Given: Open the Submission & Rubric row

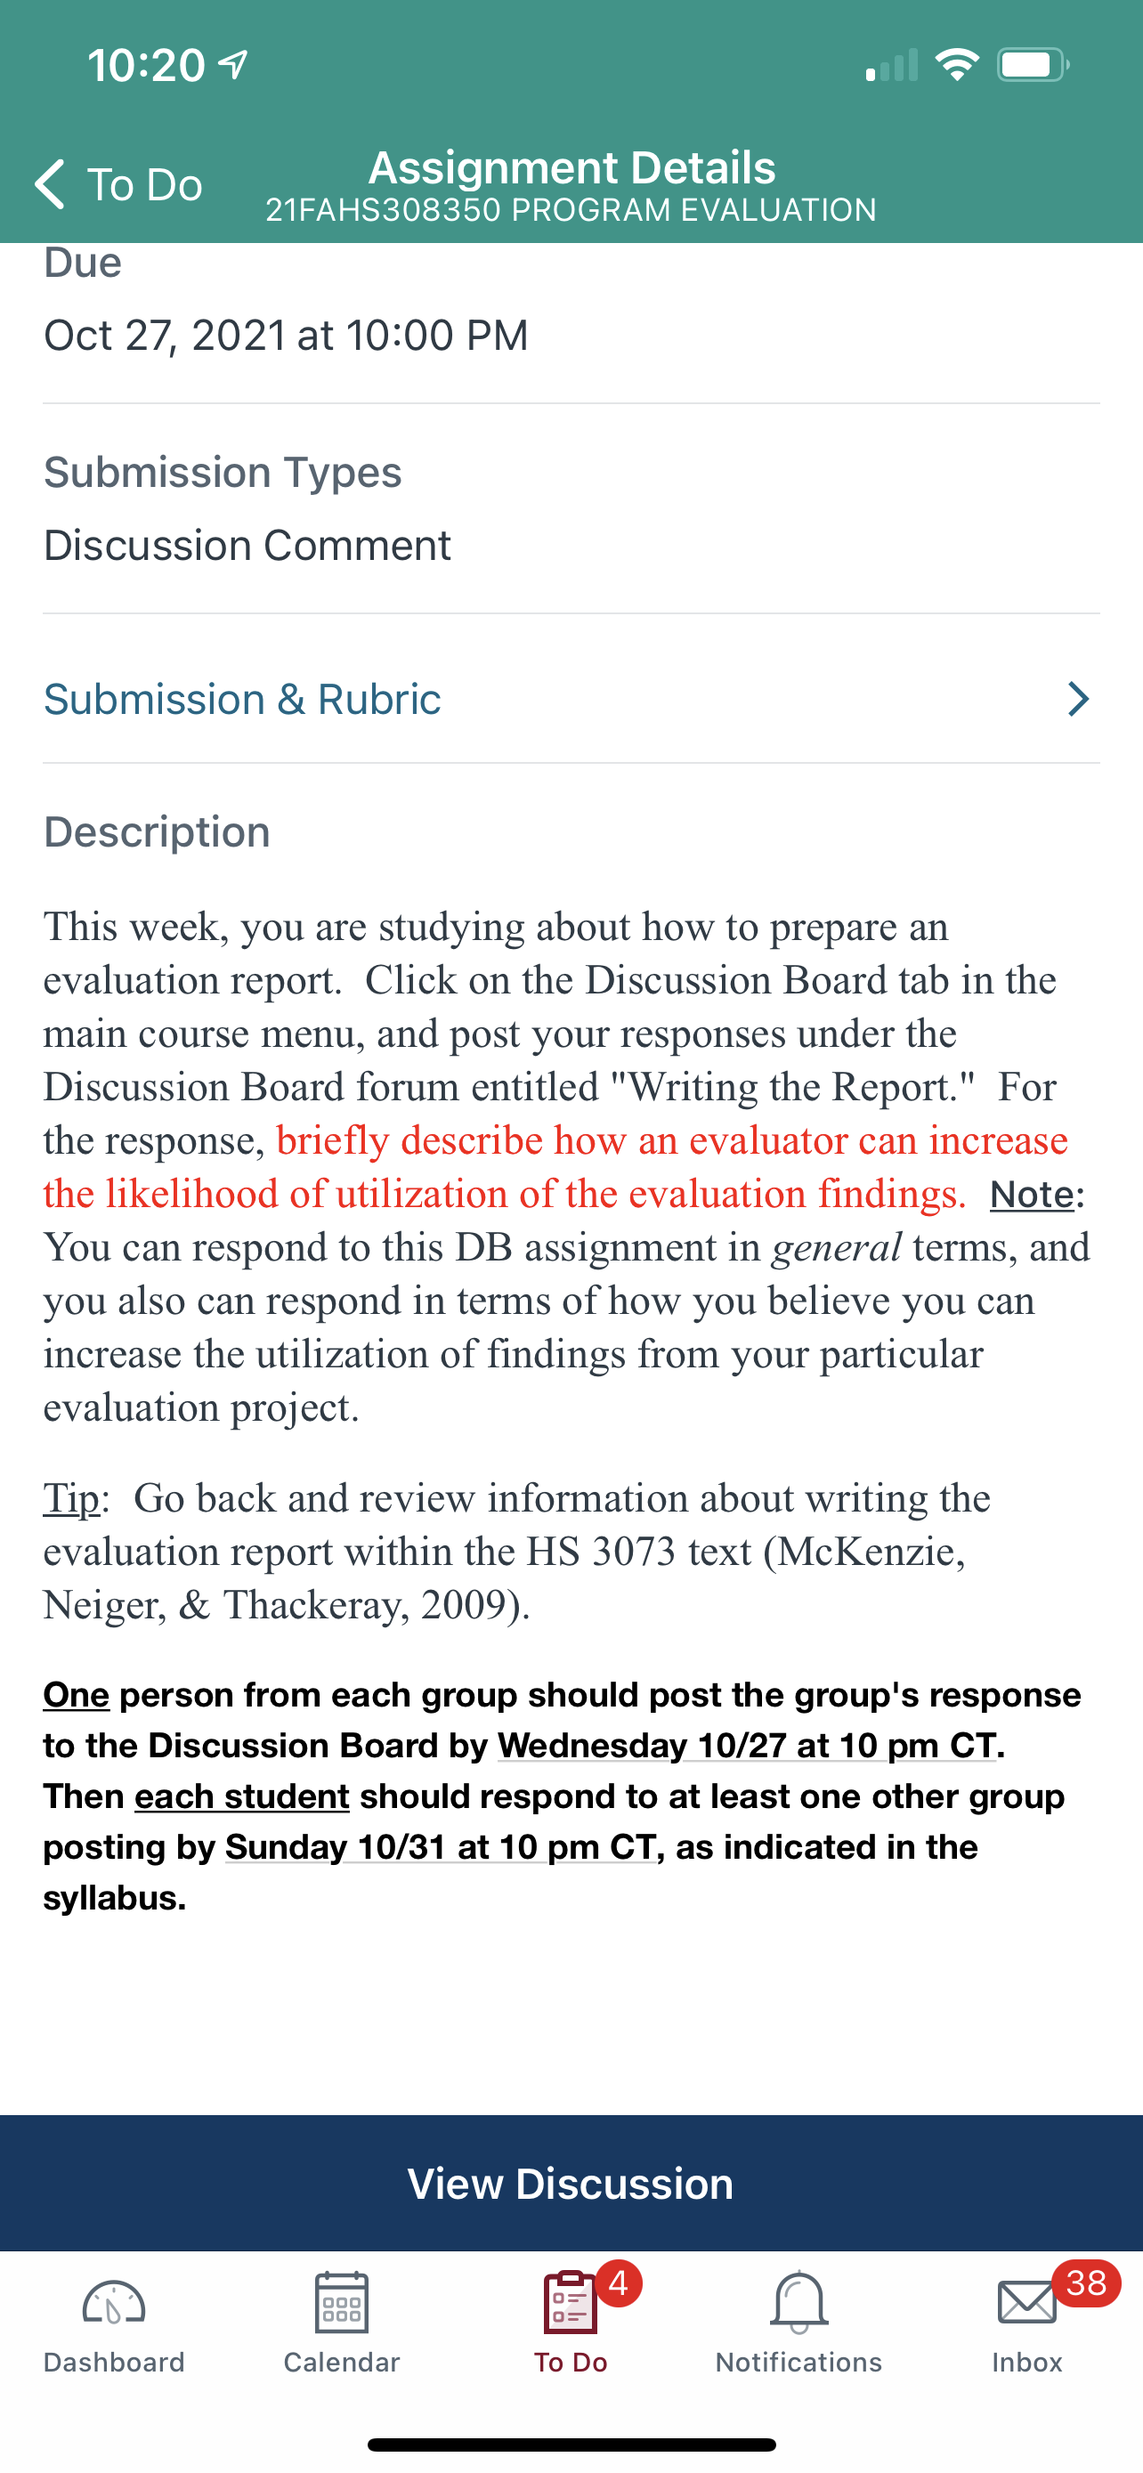Looking at the screenshot, I should coord(571,699).
